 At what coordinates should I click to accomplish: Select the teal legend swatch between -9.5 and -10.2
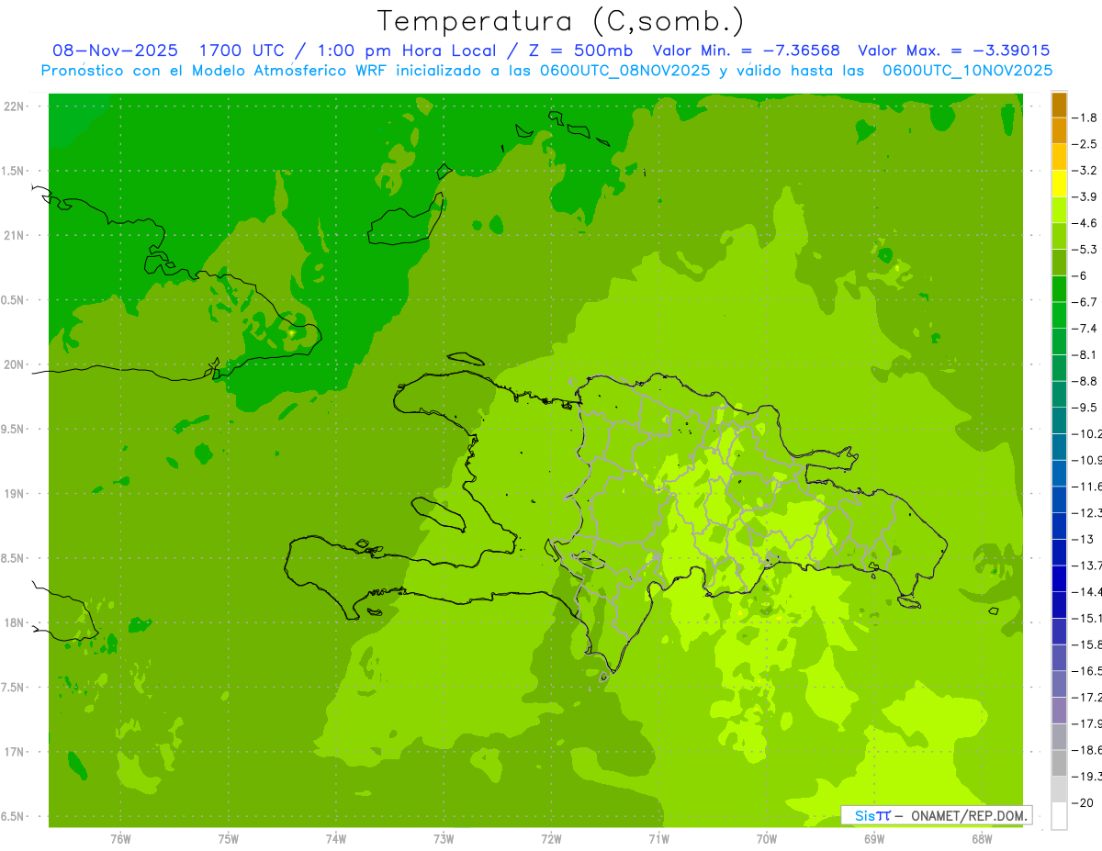[1059, 420]
